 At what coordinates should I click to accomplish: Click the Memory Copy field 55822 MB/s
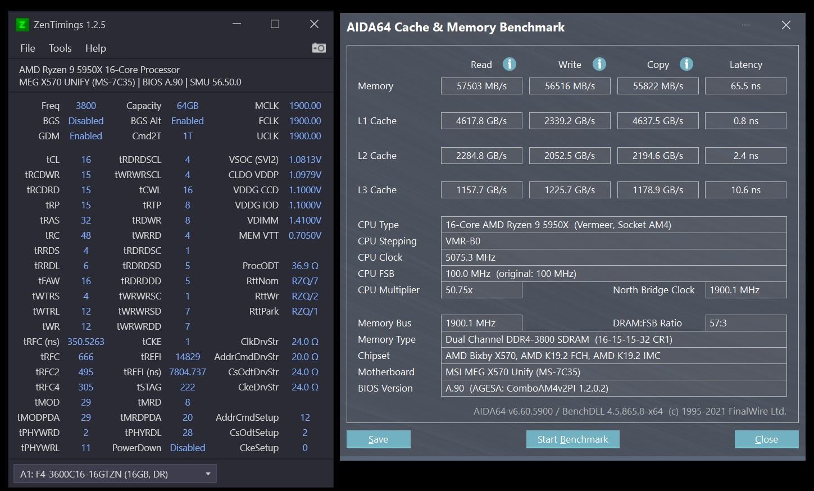point(658,86)
